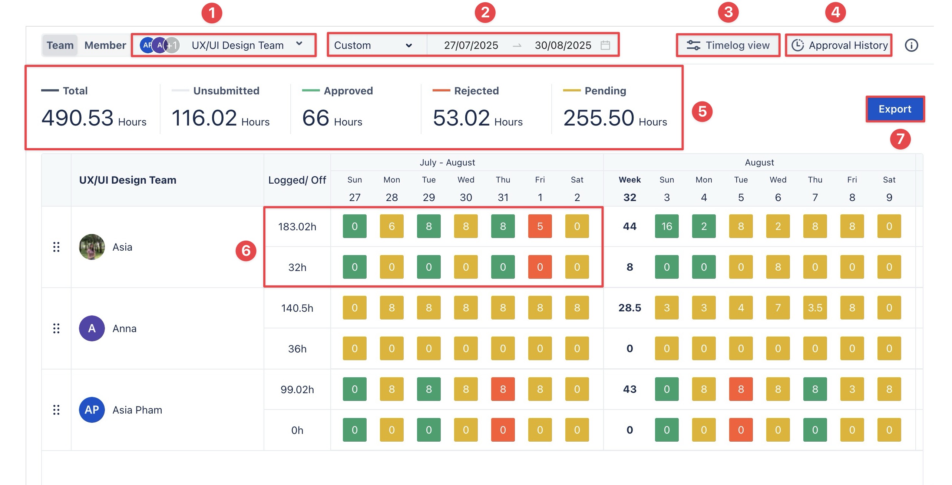Screen dimensions: 952x485
Task: Click the calendar icon in date range
Action: (x=605, y=45)
